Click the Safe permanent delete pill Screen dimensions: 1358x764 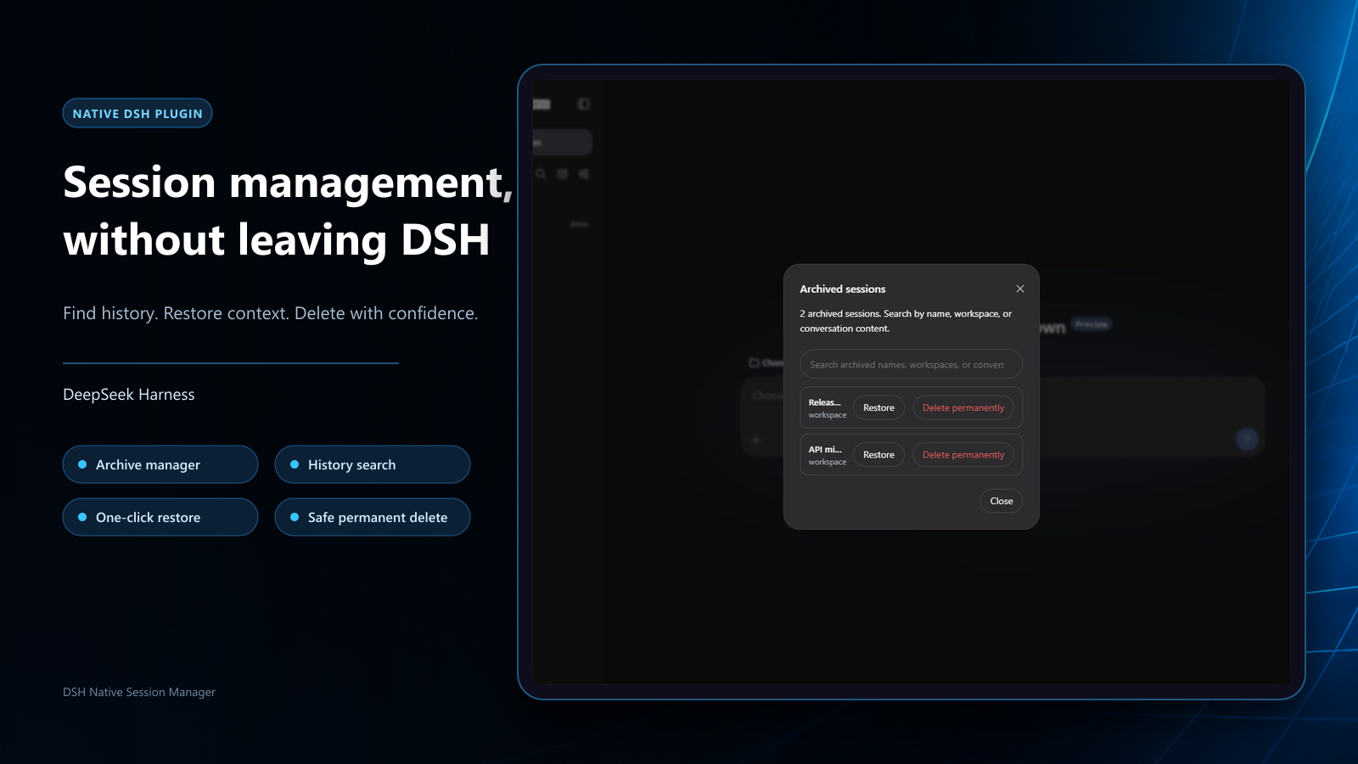point(373,517)
